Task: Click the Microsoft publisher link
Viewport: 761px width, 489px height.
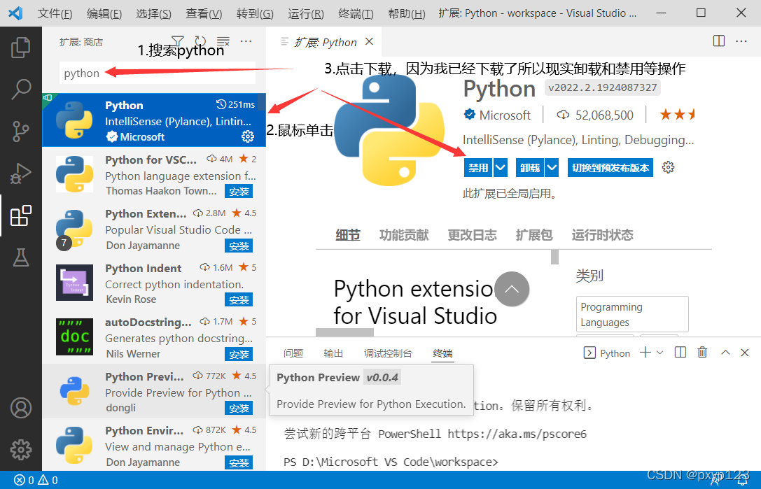Action: click(505, 115)
